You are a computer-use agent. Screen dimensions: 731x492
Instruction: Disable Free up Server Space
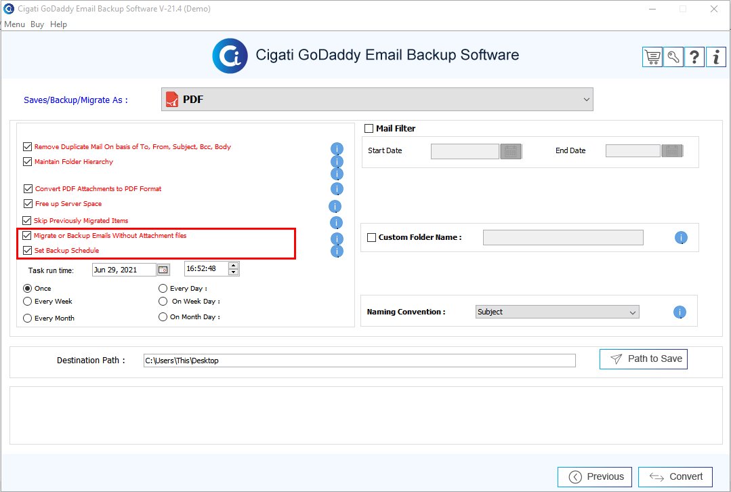click(28, 203)
